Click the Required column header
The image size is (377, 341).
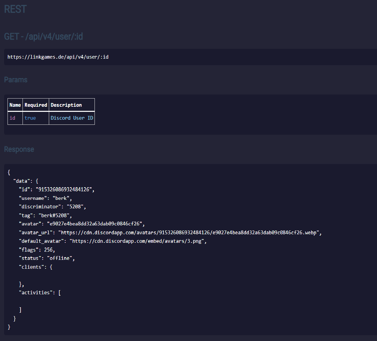click(36, 105)
